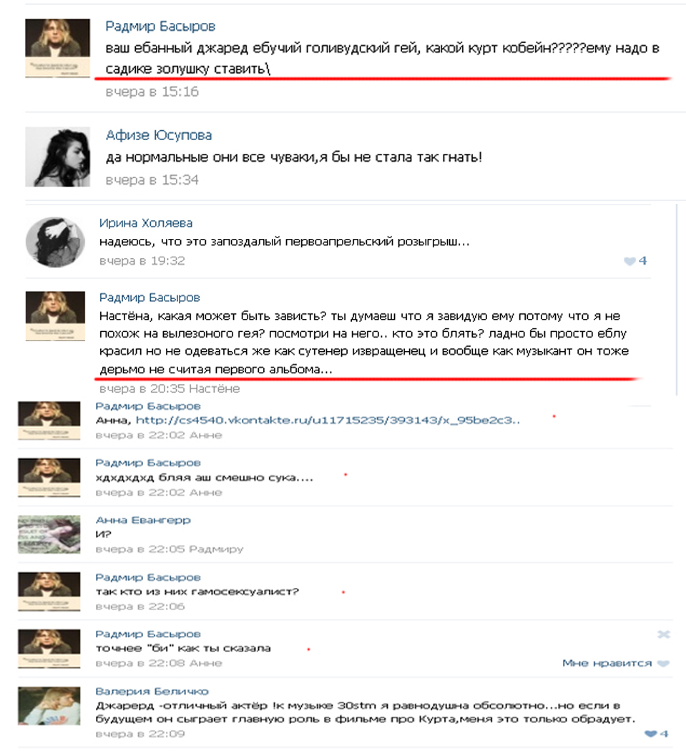Click Ирина Холяева's round avatar
This screenshot has width=686, height=751.
[x=55, y=242]
